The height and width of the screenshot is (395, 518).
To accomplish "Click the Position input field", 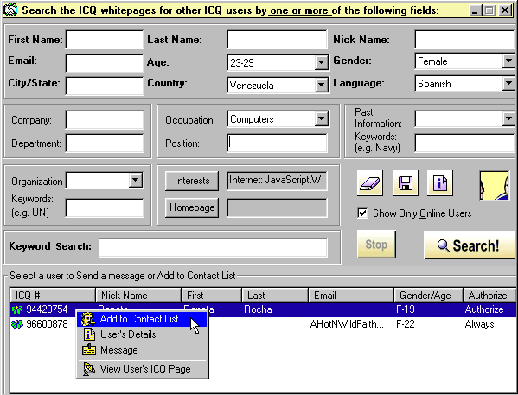I will [x=278, y=143].
